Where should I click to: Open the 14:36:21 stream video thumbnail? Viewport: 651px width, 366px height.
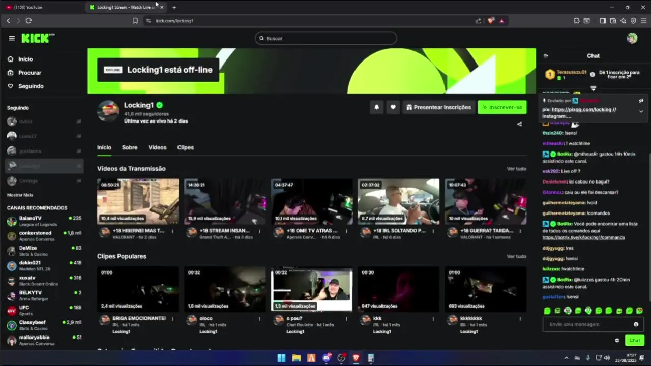tap(225, 201)
